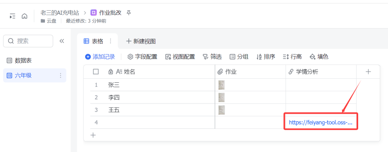The width and height of the screenshot is (388, 152).
Task: Open 视图配置 view settings
Action: 180,57
